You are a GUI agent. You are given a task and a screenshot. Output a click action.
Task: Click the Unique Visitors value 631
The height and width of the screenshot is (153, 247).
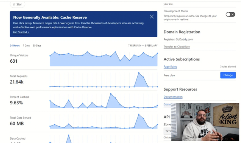pos(14,61)
